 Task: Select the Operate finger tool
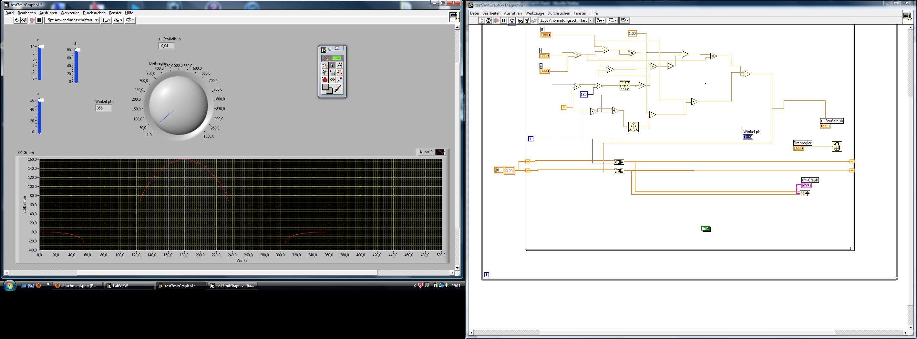coord(325,65)
